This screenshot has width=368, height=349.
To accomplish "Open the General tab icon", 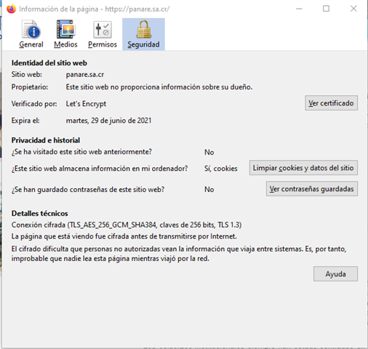I will pos(31,30).
